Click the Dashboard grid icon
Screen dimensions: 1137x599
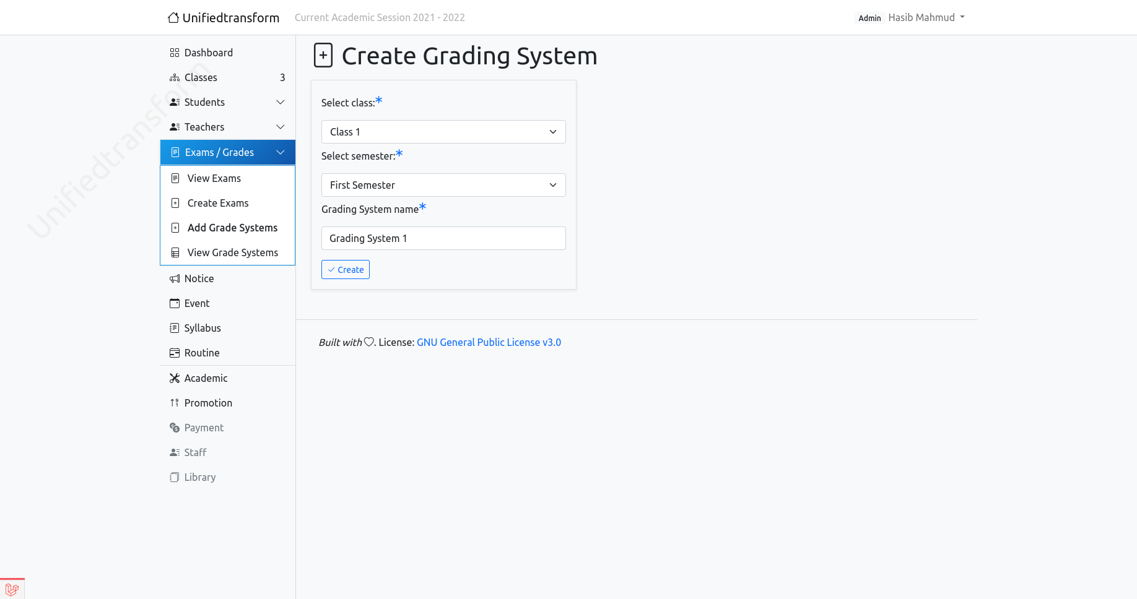tap(175, 53)
